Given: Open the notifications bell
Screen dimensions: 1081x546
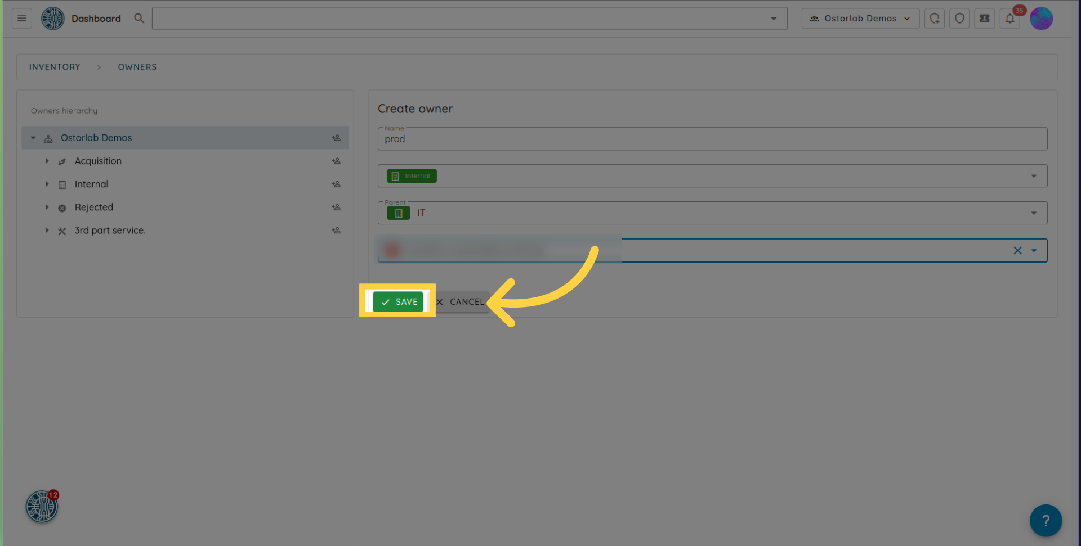Looking at the screenshot, I should point(1009,19).
